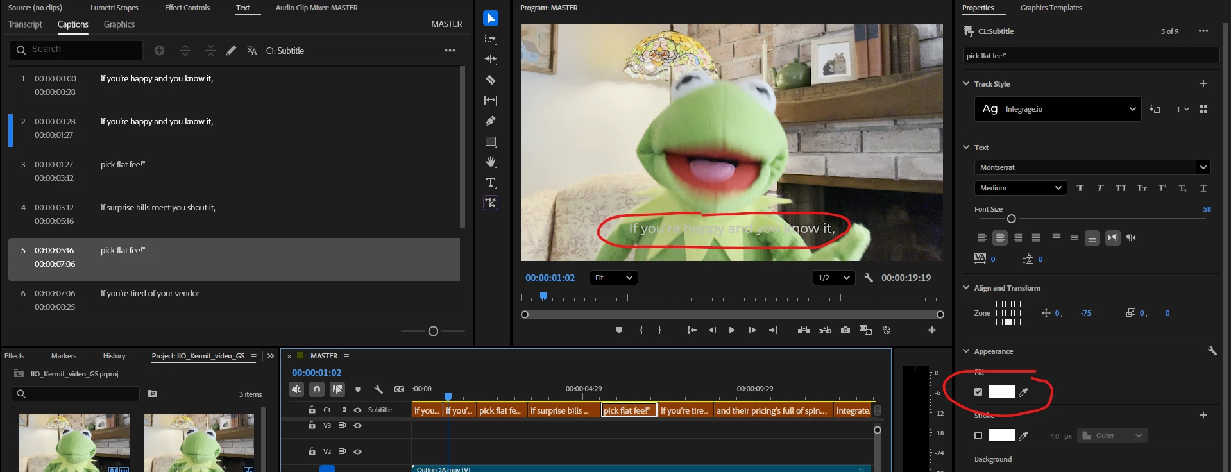Image resolution: width=1231 pixels, height=472 pixels.
Task: Switch to the Transcript tab
Action: point(25,24)
